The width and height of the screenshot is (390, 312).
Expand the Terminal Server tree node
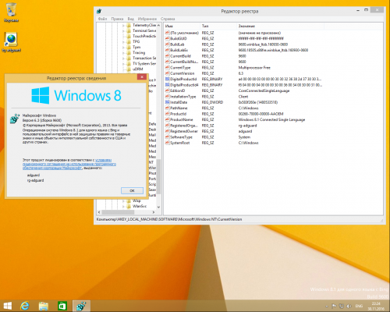pos(123,30)
